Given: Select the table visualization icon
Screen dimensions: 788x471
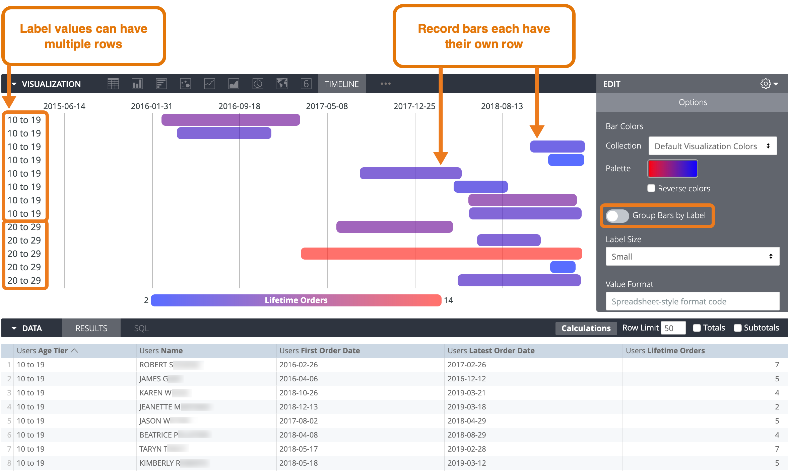Looking at the screenshot, I should [x=113, y=84].
